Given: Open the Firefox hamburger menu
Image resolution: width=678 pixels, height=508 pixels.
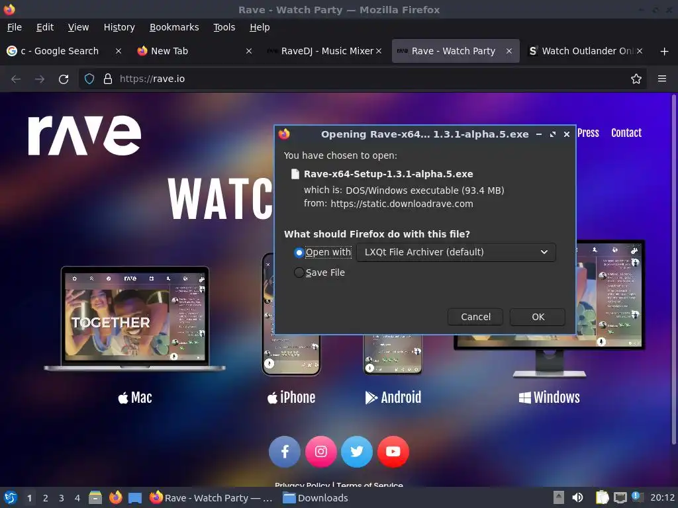Looking at the screenshot, I should 661,79.
